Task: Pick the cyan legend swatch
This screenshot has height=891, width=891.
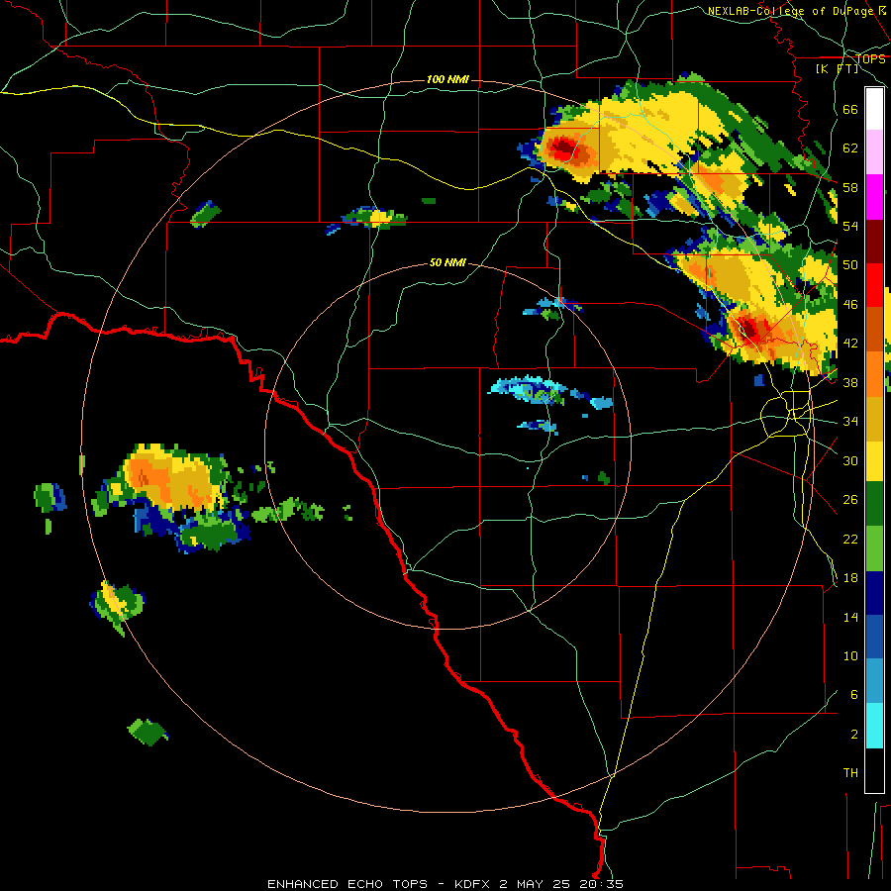Action: tap(874, 727)
